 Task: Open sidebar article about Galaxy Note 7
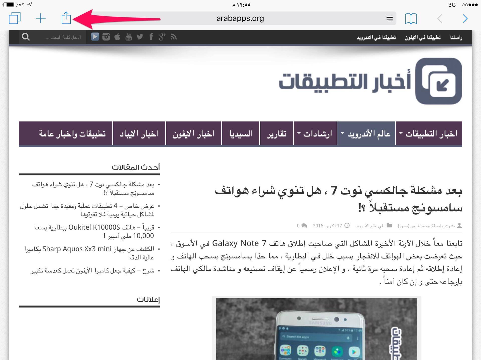coord(93,188)
